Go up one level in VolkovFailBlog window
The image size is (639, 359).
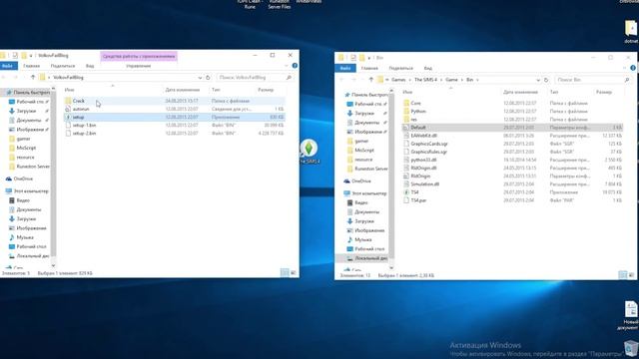pyautogui.click(x=33, y=77)
